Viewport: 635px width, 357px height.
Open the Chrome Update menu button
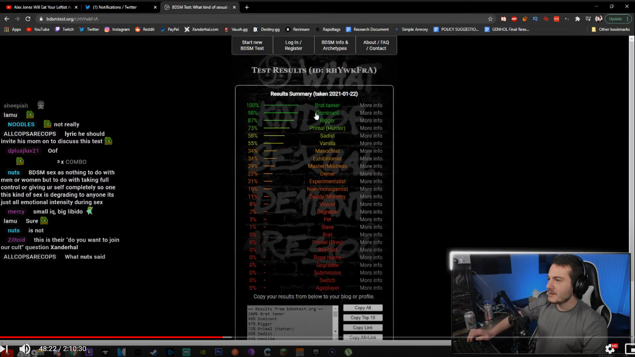618,18
